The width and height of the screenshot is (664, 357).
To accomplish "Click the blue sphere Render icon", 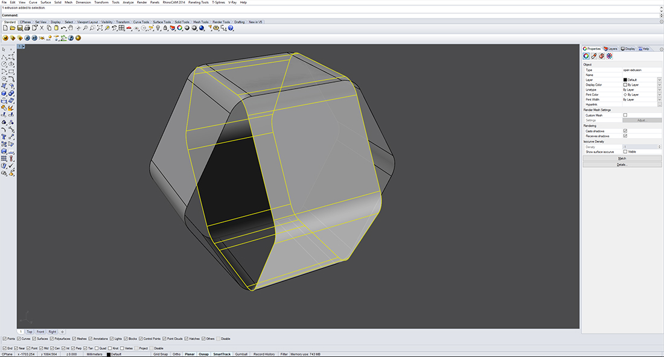I will coord(202,28).
